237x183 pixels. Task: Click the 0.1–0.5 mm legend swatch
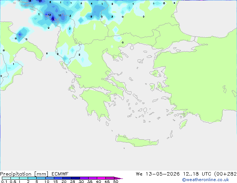[x=6, y=178]
